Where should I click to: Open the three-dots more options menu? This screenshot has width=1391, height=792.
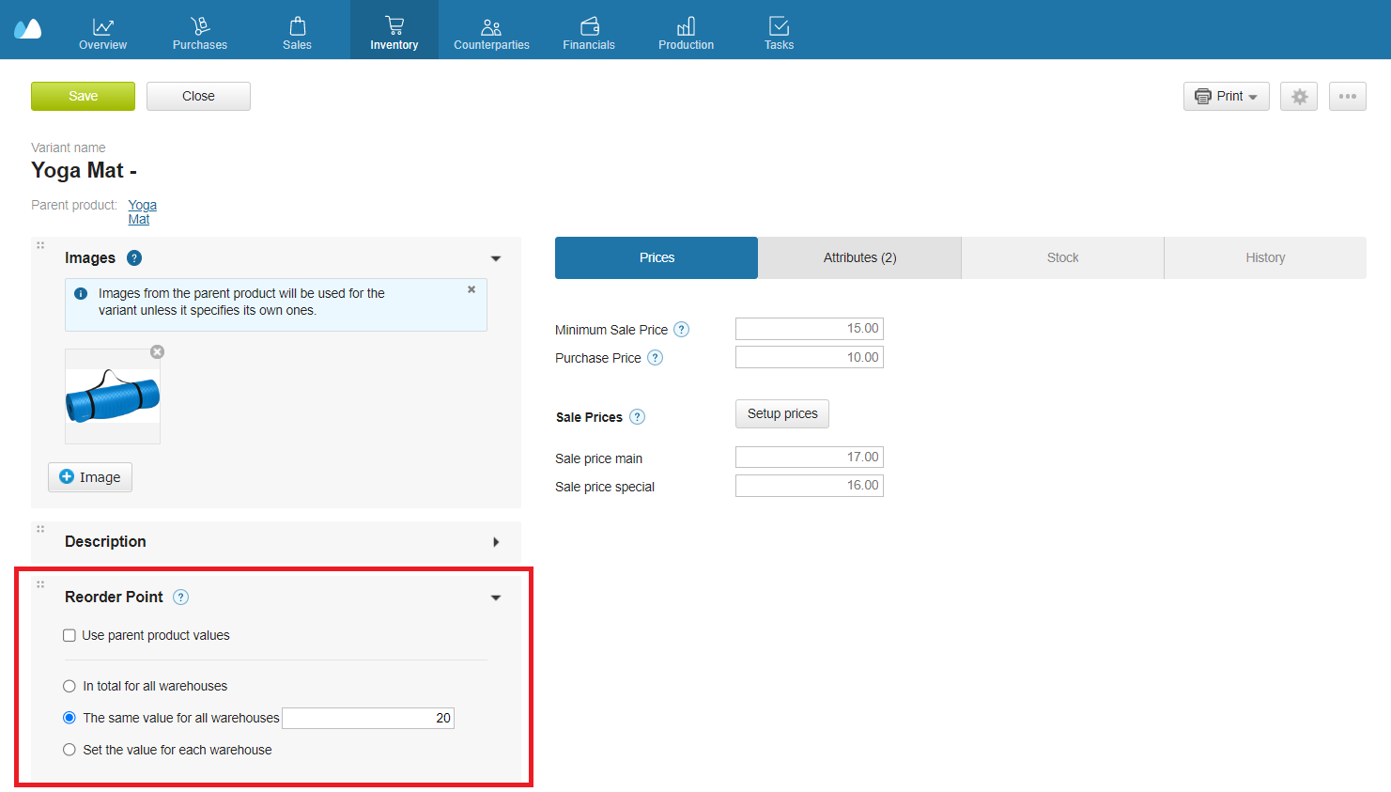click(1347, 96)
